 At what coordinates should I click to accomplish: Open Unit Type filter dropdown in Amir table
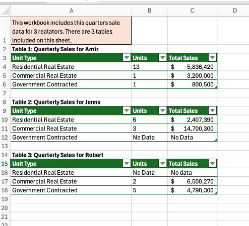[127, 58]
